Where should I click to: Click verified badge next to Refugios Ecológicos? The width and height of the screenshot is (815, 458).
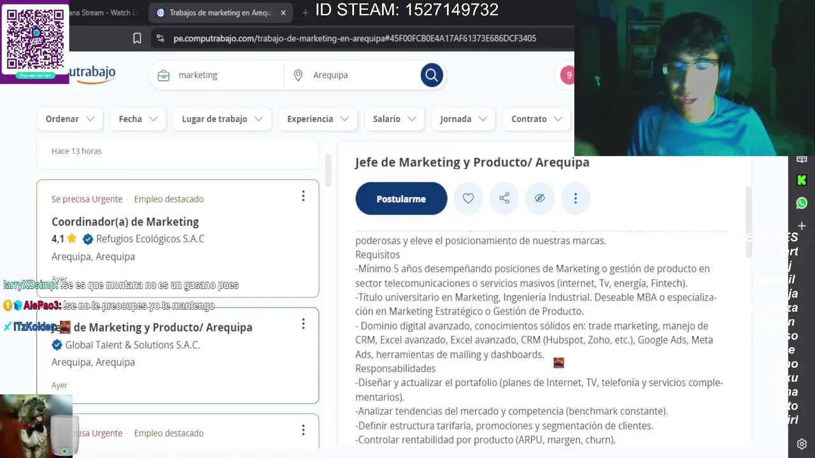pyautogui.click(x=88, y=239)
